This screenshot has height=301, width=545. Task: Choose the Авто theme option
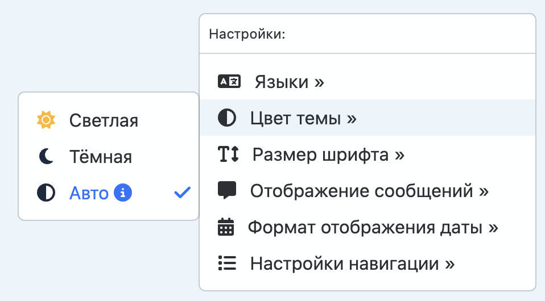[x=89, y=193]
